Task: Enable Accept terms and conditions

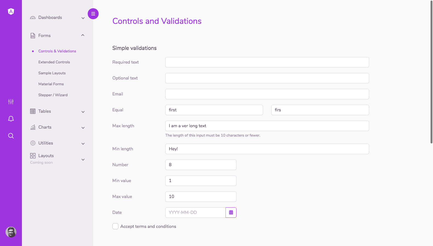Action: pyautogui.click(x=115, y=226)
